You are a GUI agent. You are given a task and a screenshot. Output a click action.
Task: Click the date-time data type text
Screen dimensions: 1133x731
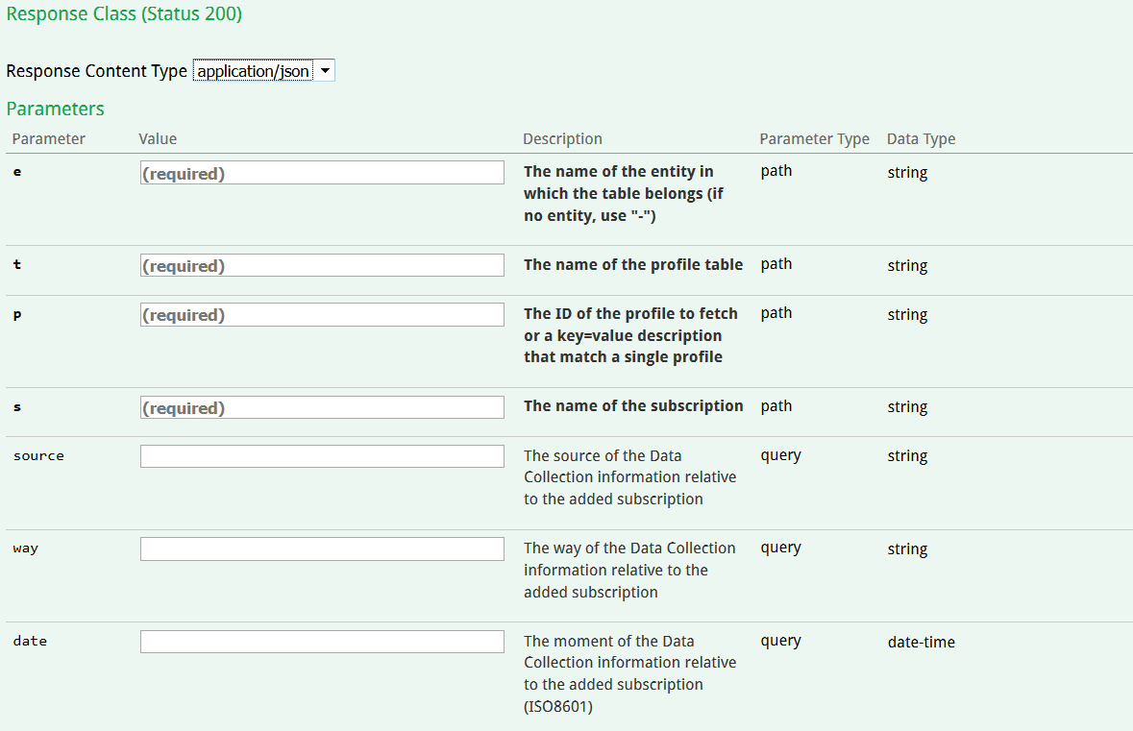pos(921,642)
